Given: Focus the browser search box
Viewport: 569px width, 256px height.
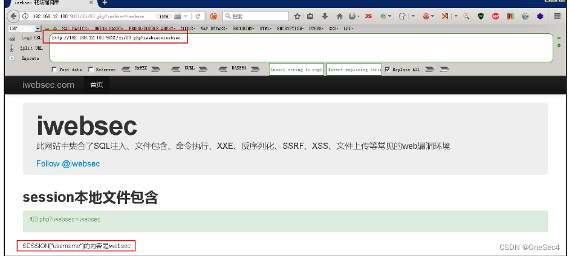Looking at the screenshot, I should point(256,16).
